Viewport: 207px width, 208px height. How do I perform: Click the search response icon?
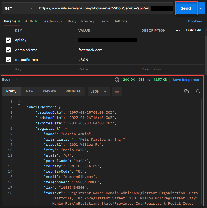click(x=198, y=91)
